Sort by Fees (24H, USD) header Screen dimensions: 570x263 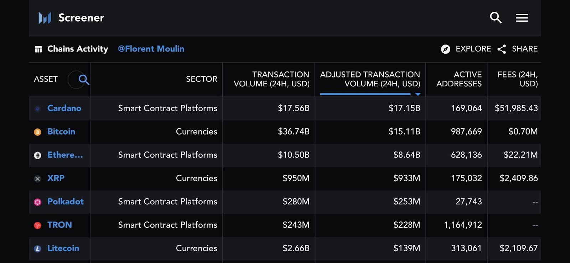point(517,79)
